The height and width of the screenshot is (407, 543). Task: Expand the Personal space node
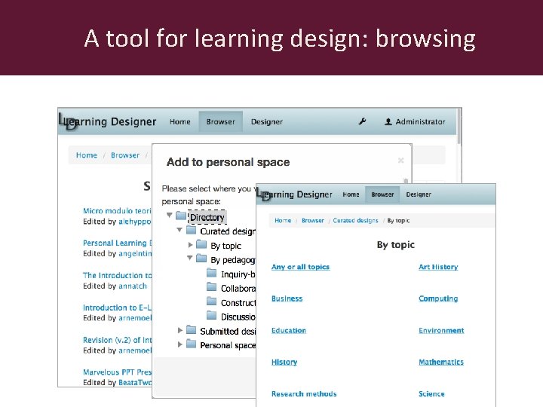pos(179,344)
